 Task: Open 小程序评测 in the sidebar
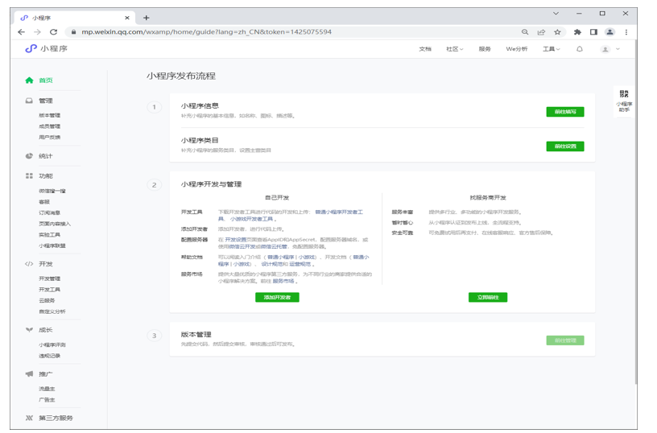[x=52, y=344]
